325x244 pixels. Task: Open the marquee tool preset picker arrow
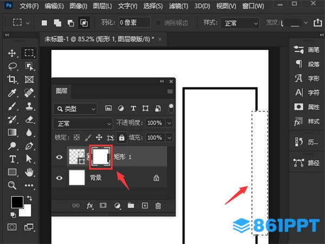coord(28,23)
